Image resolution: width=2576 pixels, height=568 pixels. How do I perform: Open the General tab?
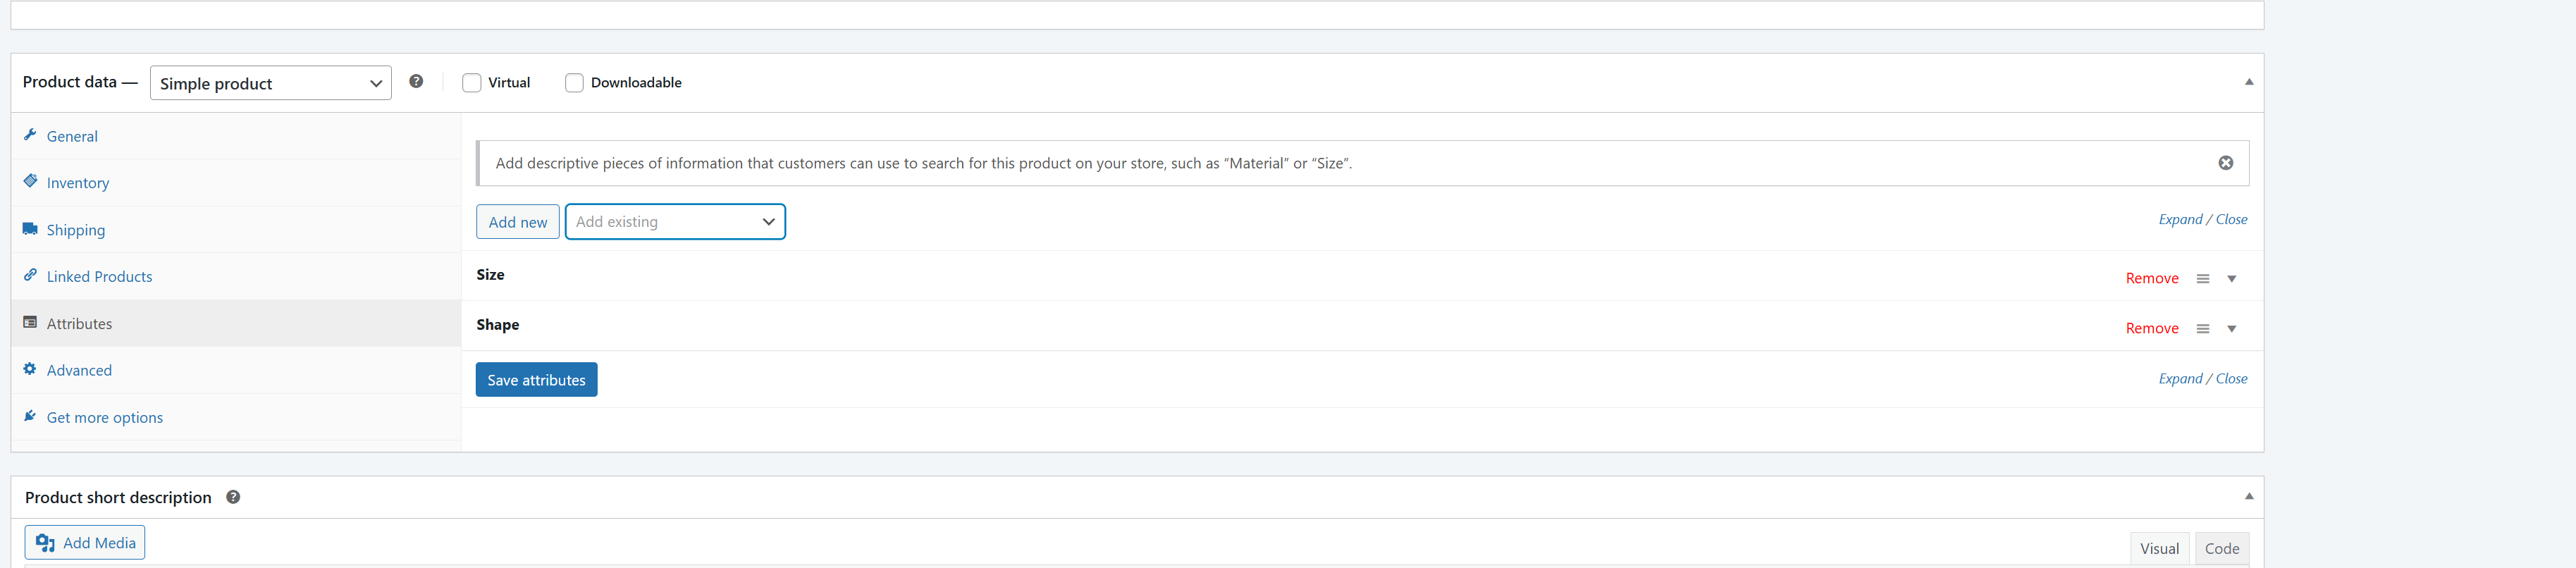pyautogui.click(x=72, y=136)
